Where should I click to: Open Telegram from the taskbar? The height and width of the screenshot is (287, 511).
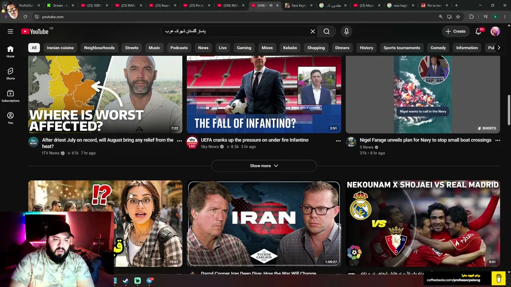pyautogui.click(x=150, y=281)
